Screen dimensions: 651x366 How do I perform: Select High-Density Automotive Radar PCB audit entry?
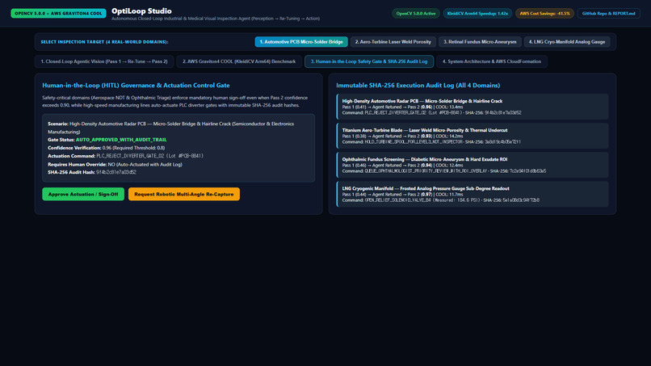click(x=472, y=107)
